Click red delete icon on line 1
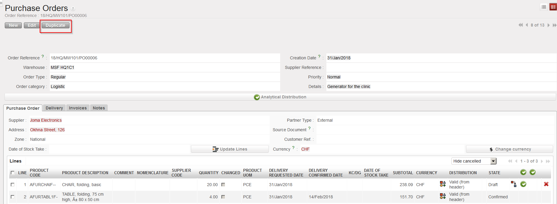Image resolution: width=557 pixels, height=204 pixels. pyautogui.click(x=546, y=184)
